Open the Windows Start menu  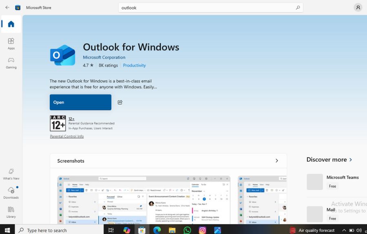pos(7,230)
